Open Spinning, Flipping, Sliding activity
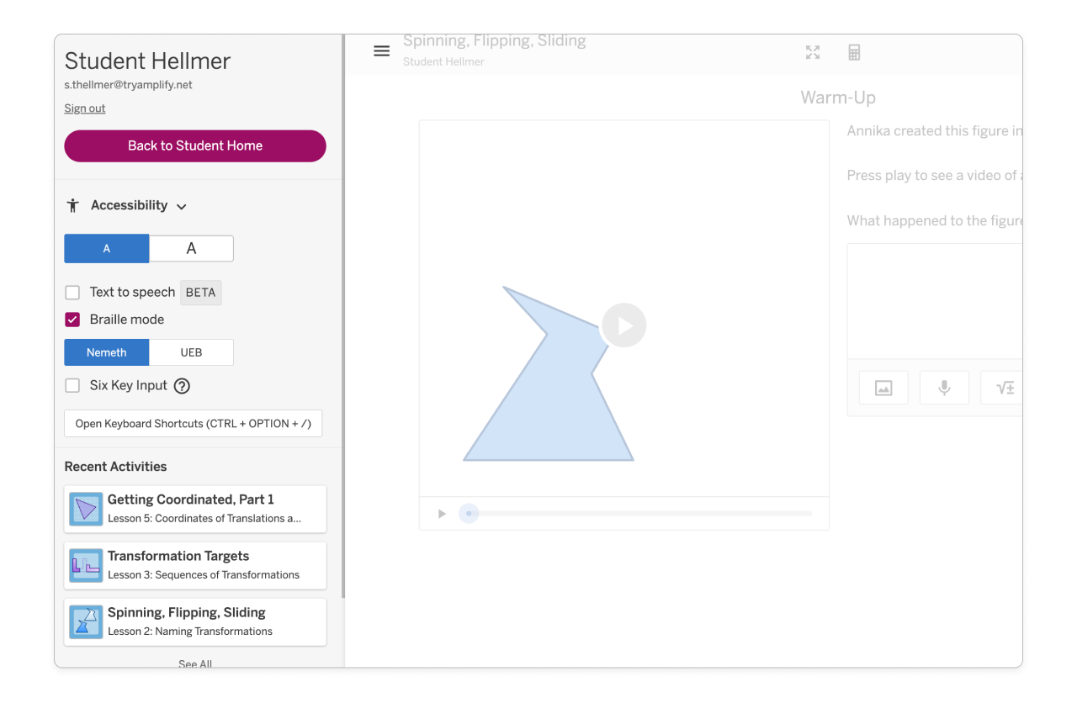Screen dimensions: 1077x703 tap(195, 621)
